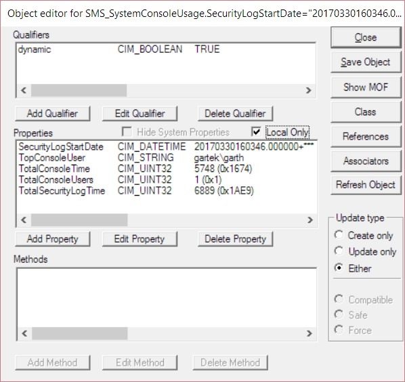405x382 pixels.
Task: Click the Save Object button
Action: point(366,62)
